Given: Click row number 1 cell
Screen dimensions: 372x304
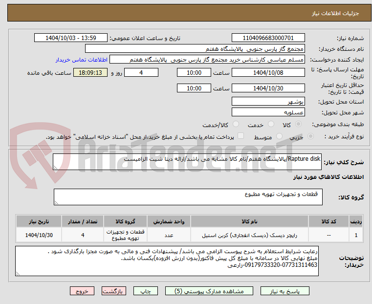Looking at the screenshot, I should tap(356, 235).
